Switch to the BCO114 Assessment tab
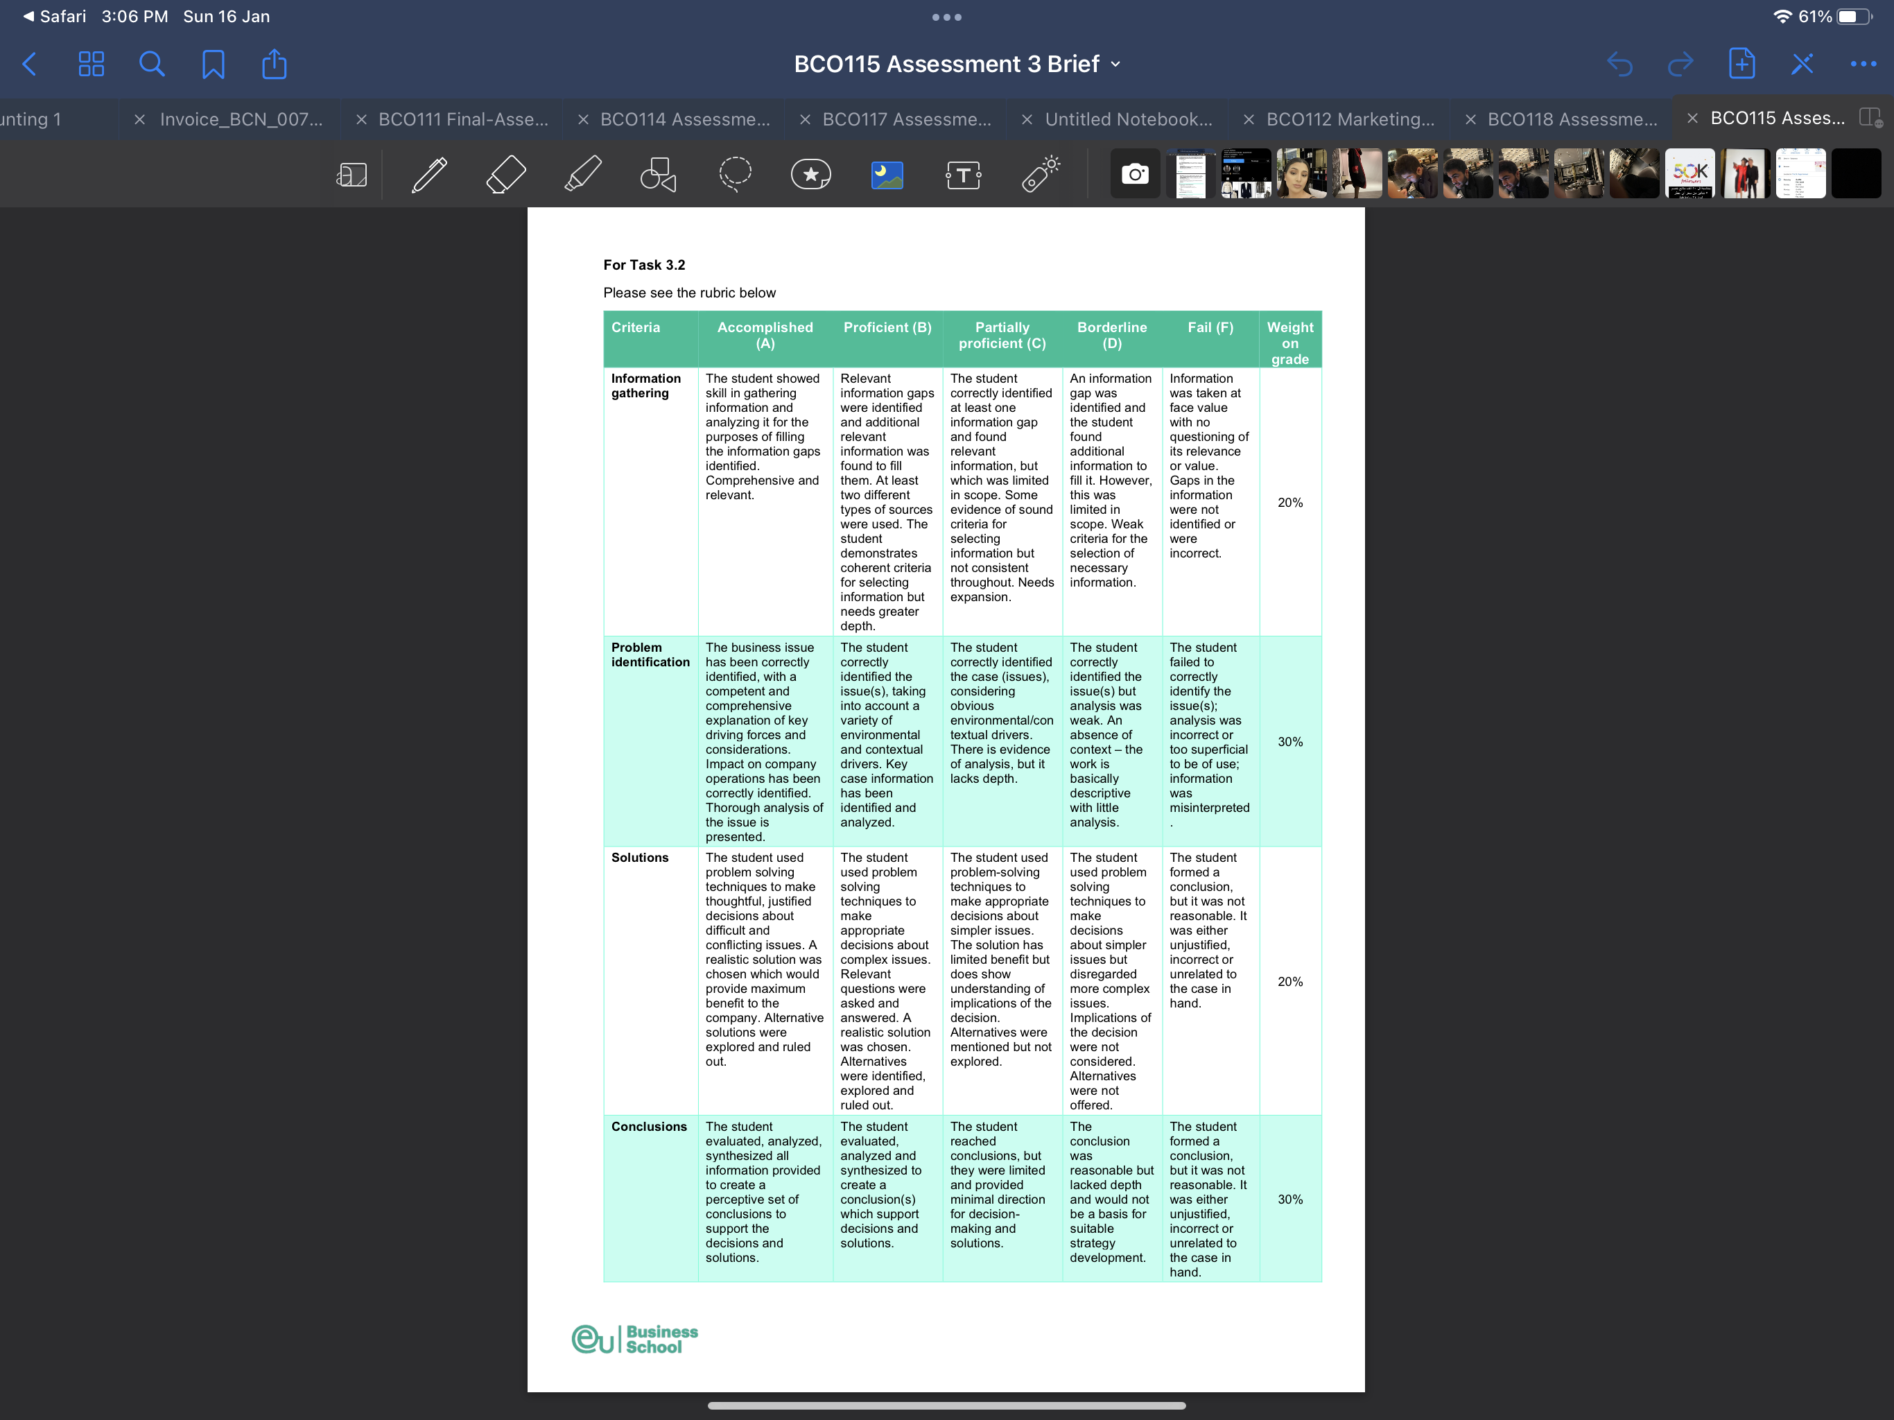Viewport: 1894px width, 1420px height. point(684,119)
